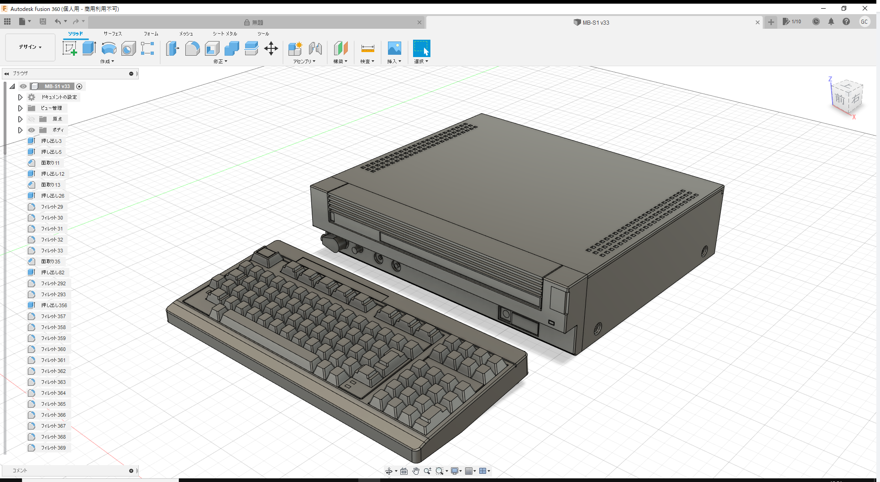Open the デザイン workspace dropdown

coord(29,47)
